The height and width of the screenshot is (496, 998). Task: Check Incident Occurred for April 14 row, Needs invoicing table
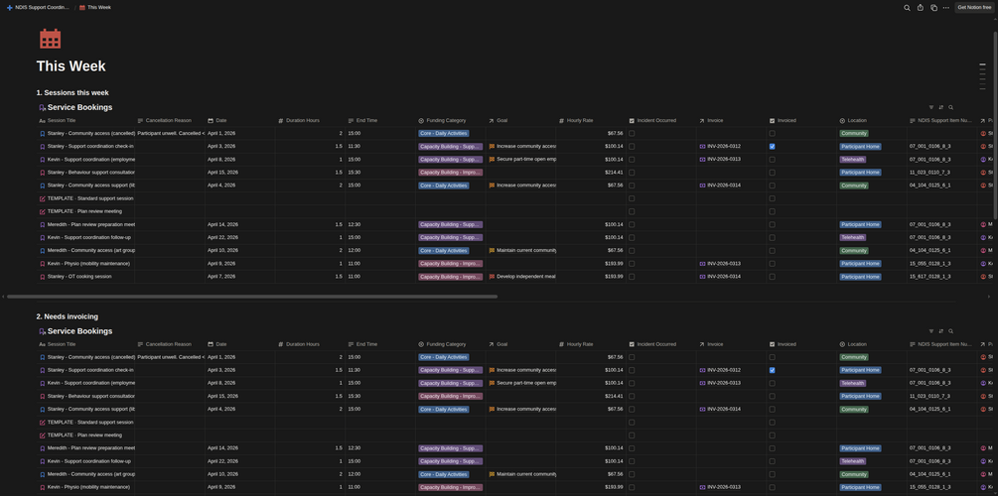[632, 448]
